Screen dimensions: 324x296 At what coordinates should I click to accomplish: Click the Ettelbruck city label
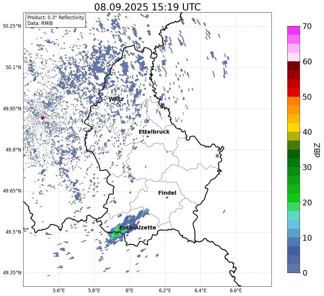(154, 132)
